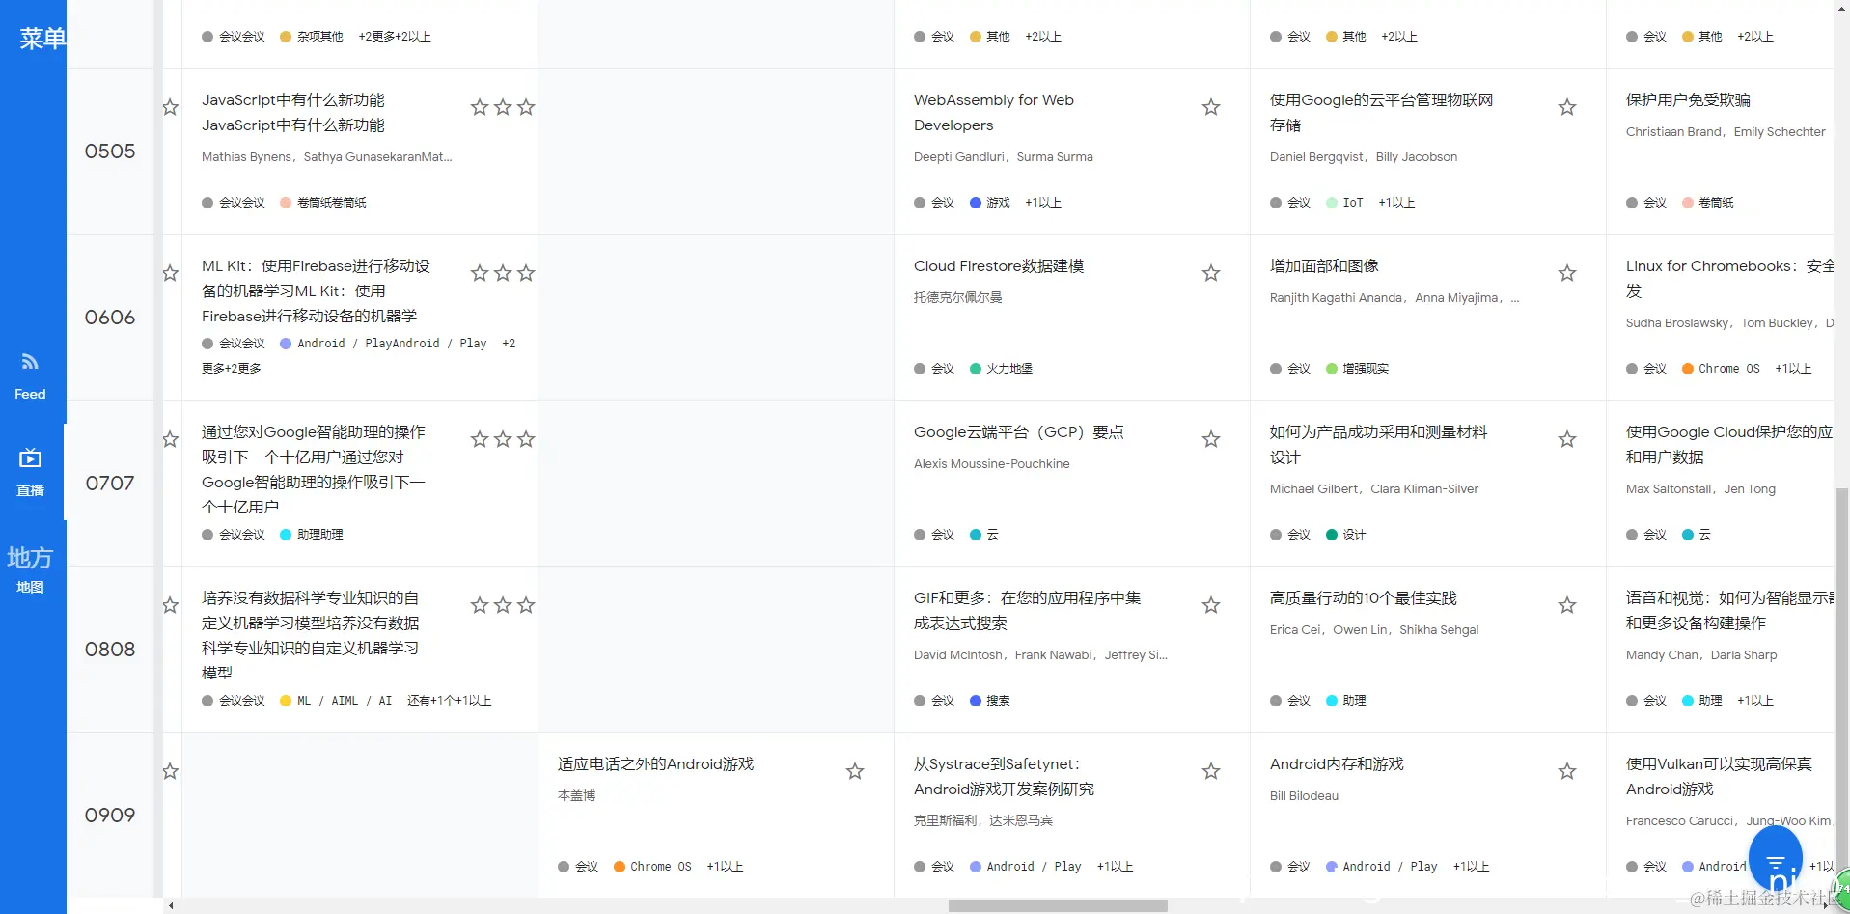
Task: Star the WebAssembly for Web Developers session
Action: 1210,107
